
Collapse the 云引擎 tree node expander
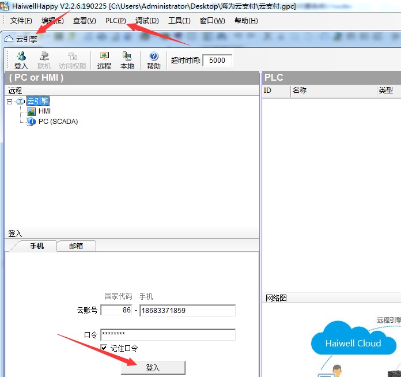(10, 101)
